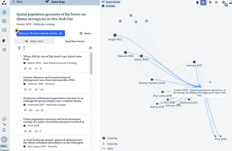Open history from the left sidebar
This screenshot has height=151, width=232.
click(x=4, y=50)
